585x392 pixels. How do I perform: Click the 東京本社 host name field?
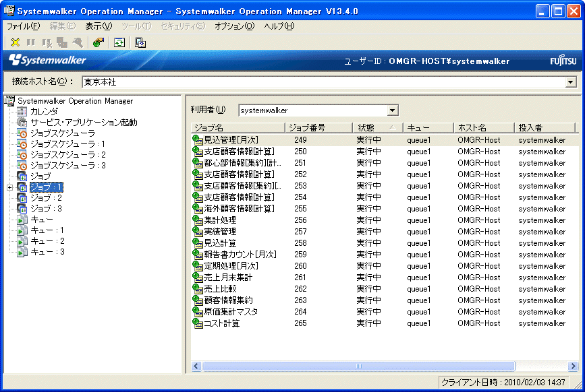coord(323,82)
